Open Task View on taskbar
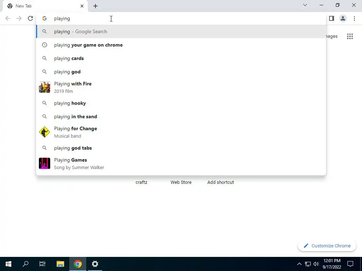Image resolution: width=362 pixels, height=271 pixels. pos(42,264)
